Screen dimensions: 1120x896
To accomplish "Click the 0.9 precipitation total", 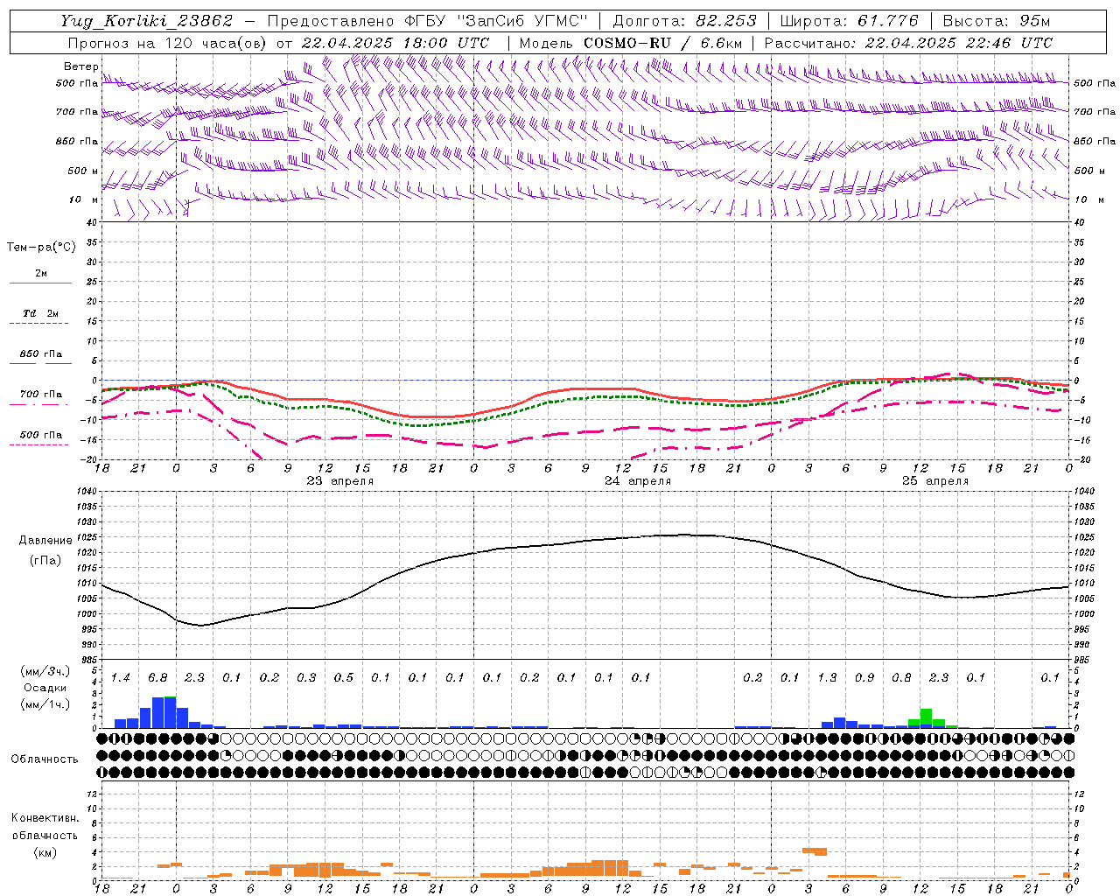I will coord(864,678).
